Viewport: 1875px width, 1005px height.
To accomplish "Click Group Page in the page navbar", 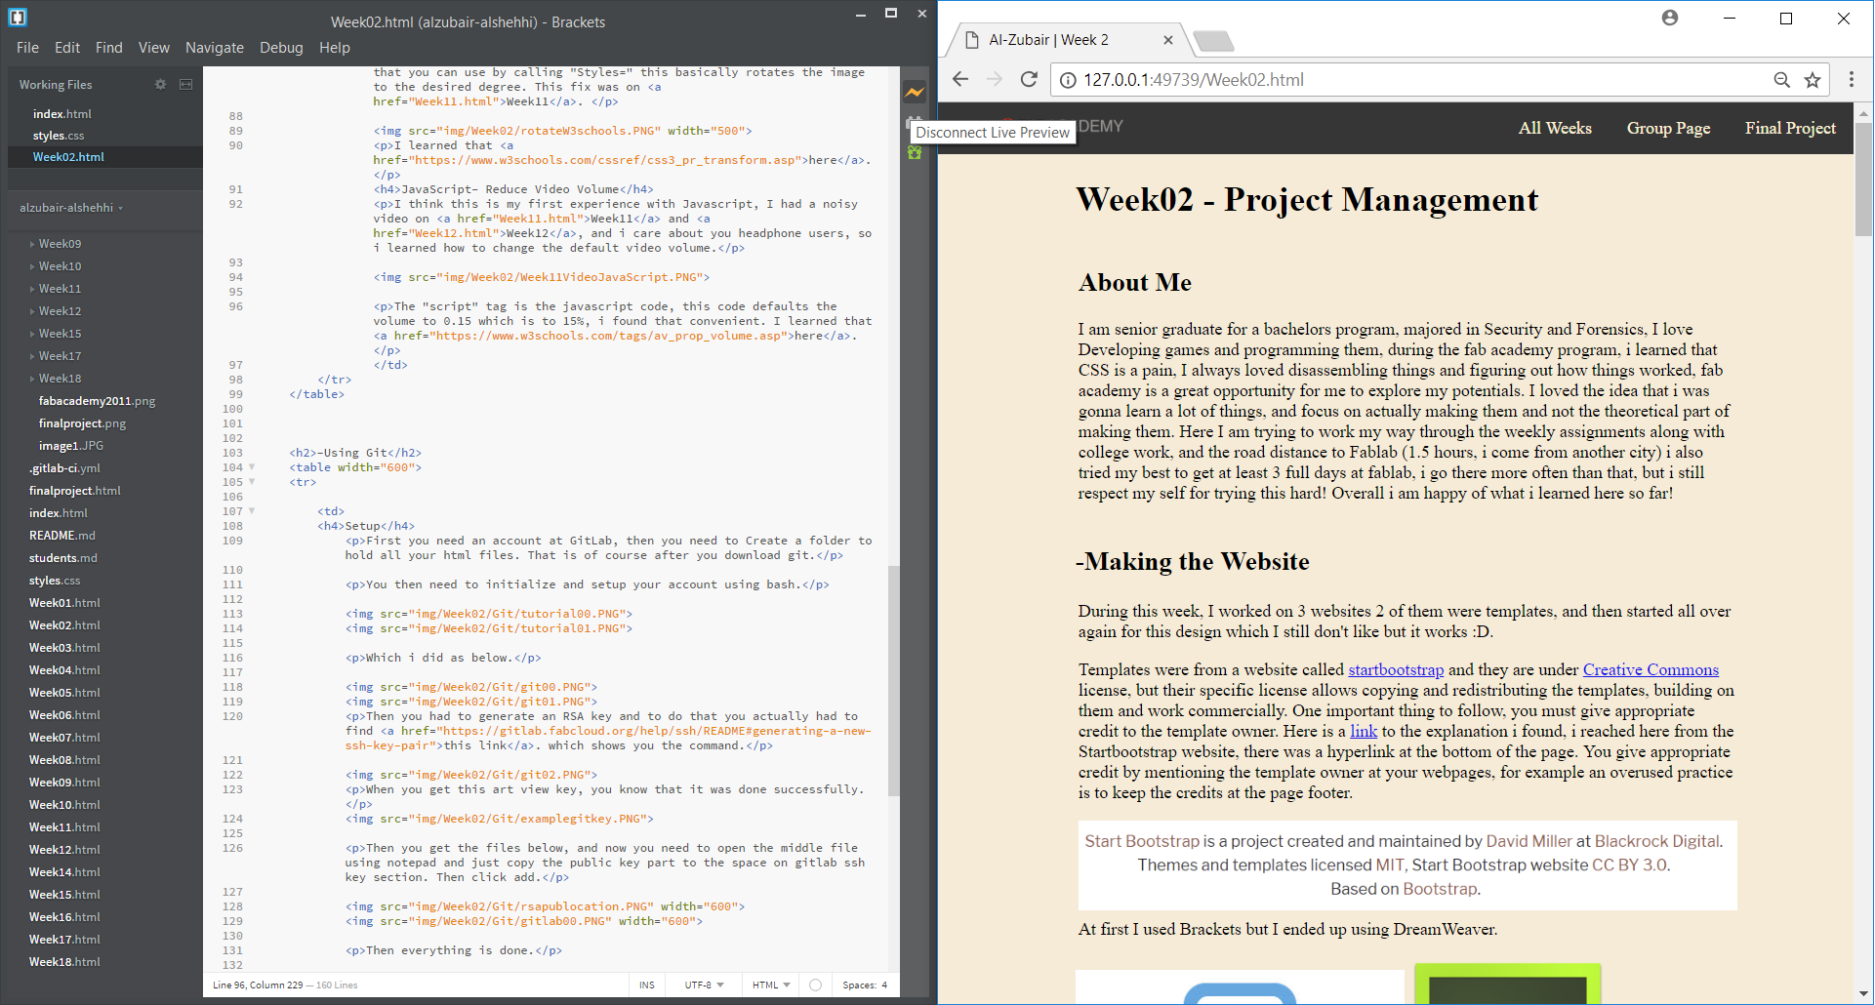I will tap(1668, 128).
